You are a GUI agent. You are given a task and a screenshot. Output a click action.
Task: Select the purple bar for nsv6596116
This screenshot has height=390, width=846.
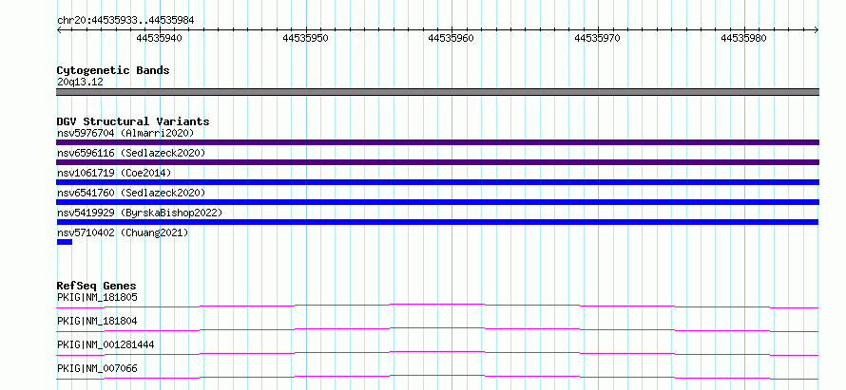pos(437,162)
